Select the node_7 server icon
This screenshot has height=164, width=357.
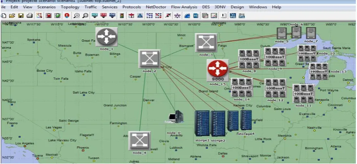point(311,33)
